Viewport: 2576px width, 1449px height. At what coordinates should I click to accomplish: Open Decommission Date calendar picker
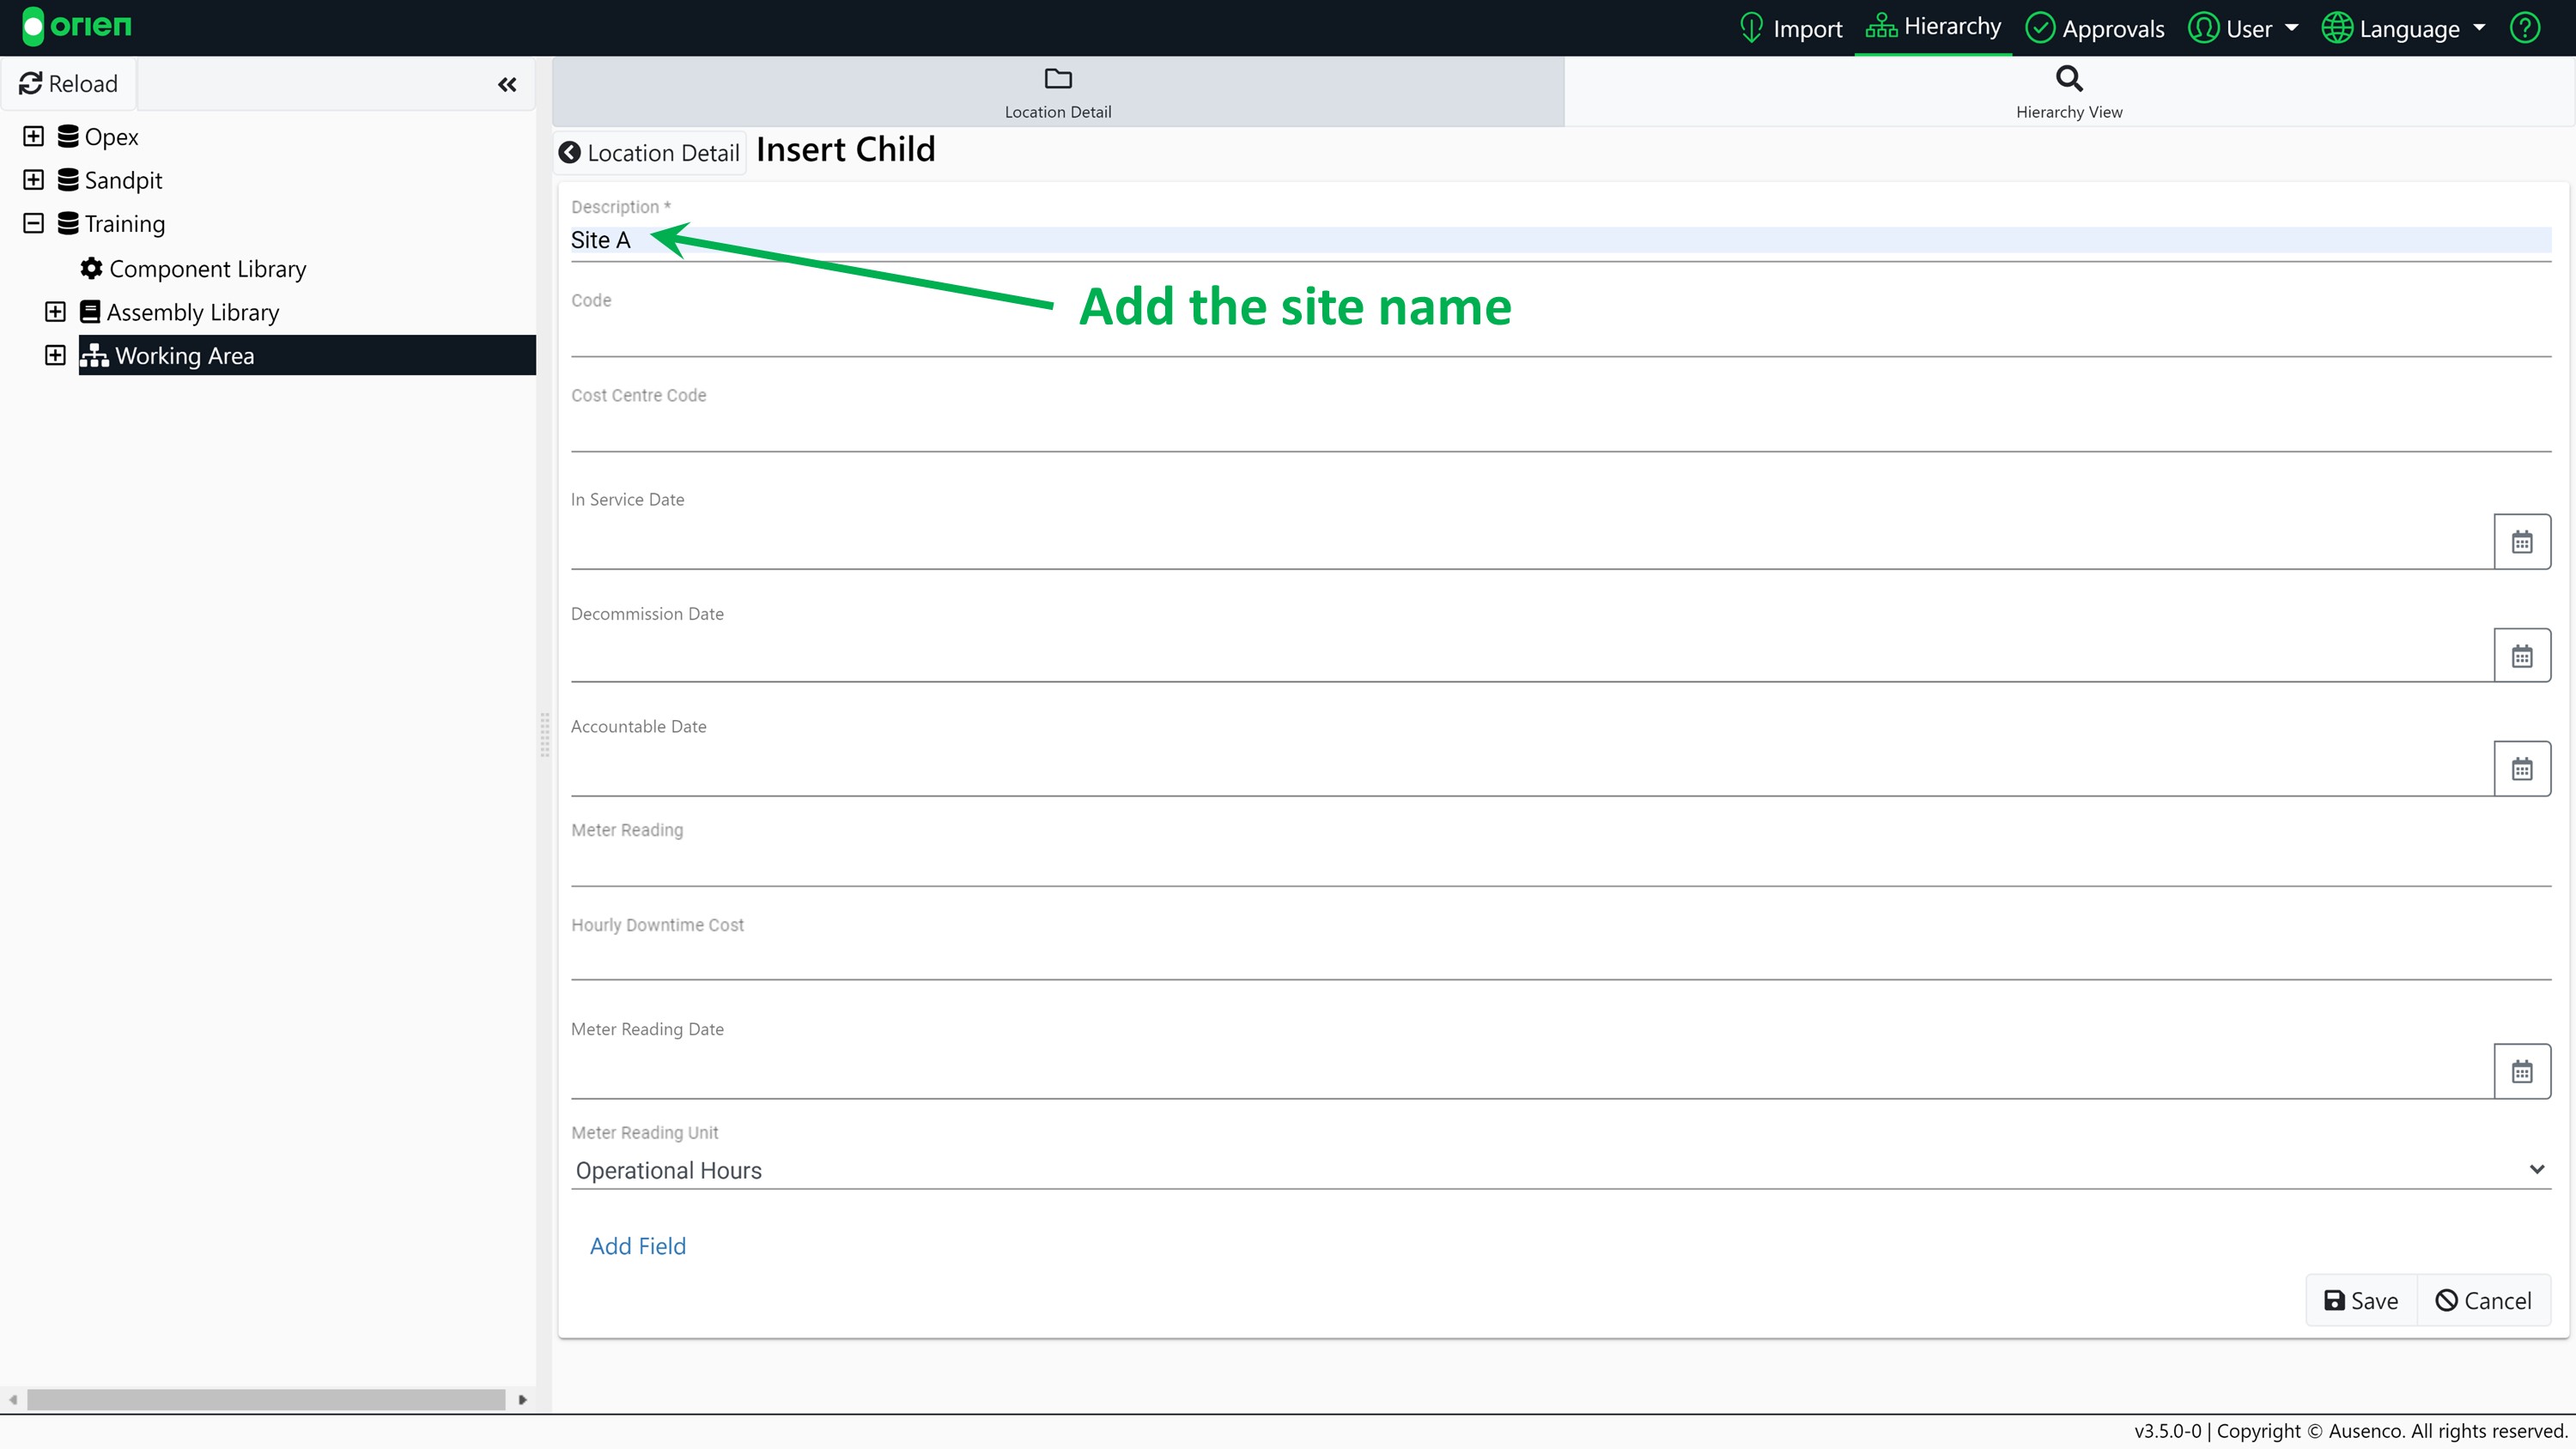[2522, 656]
